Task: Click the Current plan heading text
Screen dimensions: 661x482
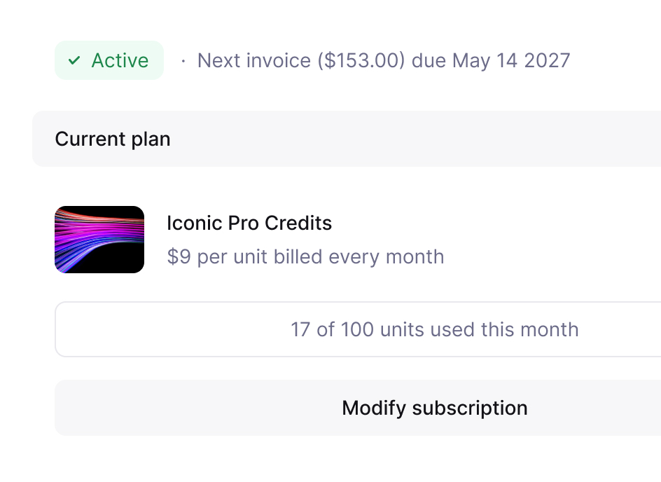Action: [x=113, y=139]
